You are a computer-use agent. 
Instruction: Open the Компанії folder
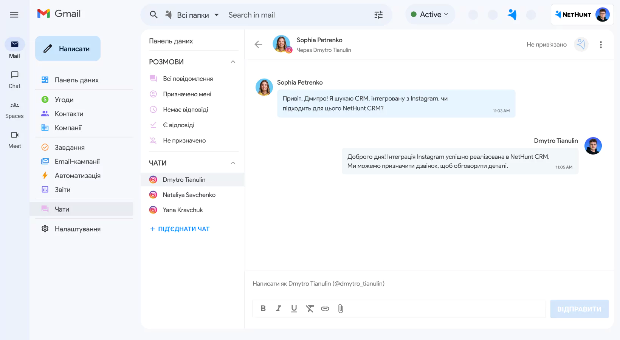[62, 128]
